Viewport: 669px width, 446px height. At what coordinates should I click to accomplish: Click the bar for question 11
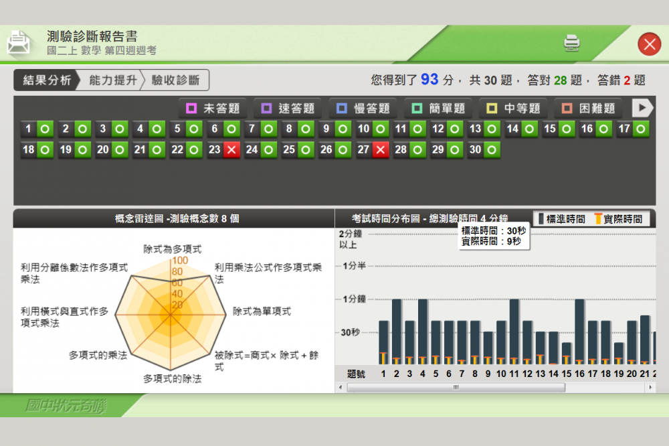coord(514,331)
